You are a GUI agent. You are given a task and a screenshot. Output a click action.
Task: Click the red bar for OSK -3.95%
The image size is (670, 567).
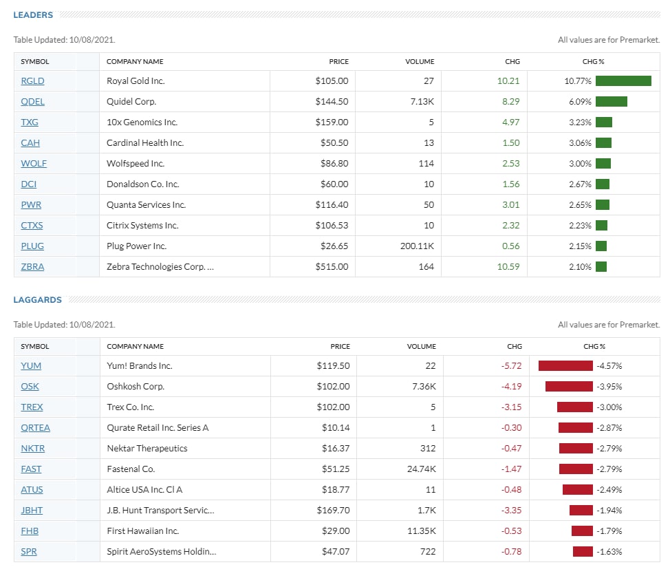[569, 386]
